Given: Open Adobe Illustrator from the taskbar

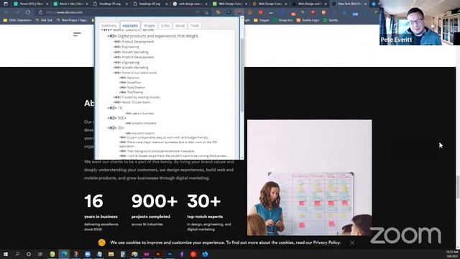Looking at the screenshot, I should (158, 254).
